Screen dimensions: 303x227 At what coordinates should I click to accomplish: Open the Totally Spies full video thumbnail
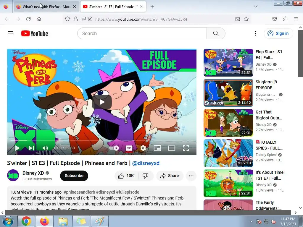click(228, 153)
